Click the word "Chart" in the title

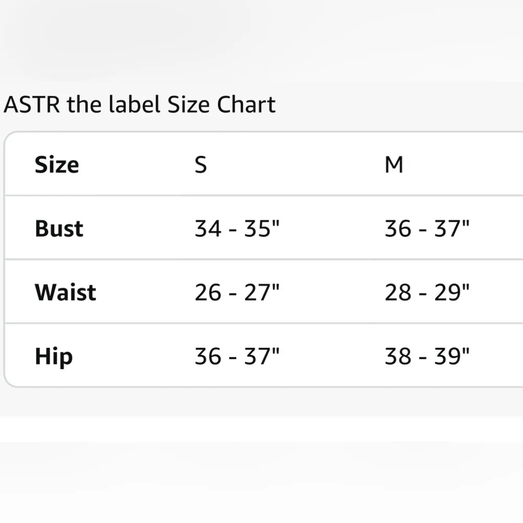click(x=246, y=105)
